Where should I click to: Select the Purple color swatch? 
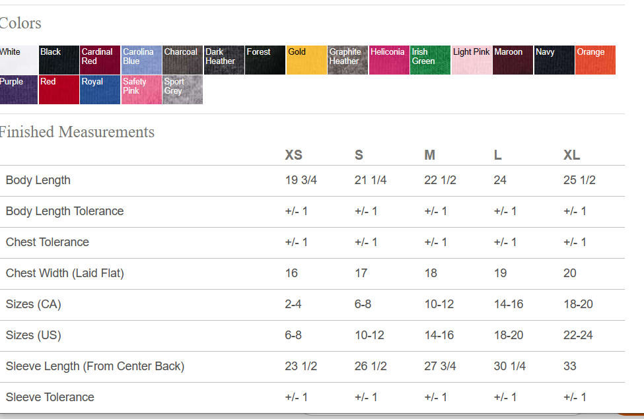point(18,90)
